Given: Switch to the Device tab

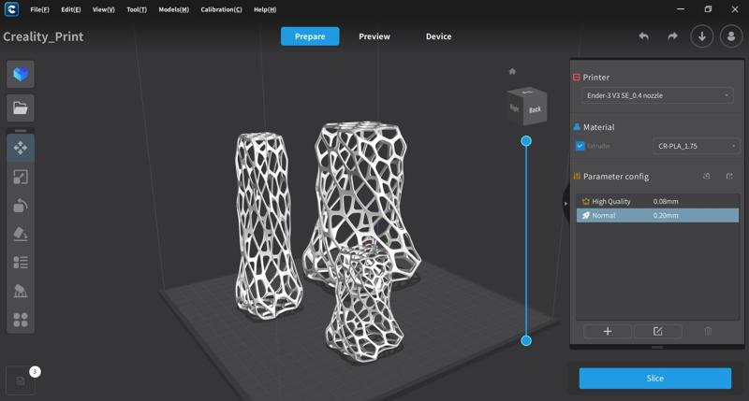Looking at the screenshot, I should (438, 36).
